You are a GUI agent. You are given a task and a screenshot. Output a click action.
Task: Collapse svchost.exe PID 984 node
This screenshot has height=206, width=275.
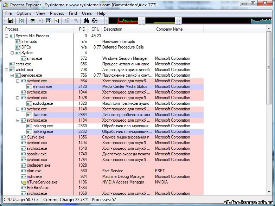point(18,81)
